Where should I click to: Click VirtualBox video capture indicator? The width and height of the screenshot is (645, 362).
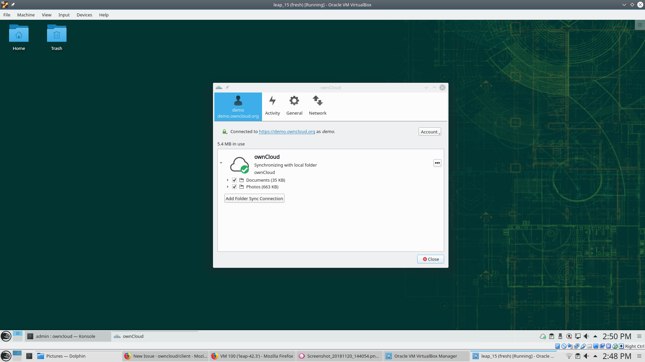602,346
